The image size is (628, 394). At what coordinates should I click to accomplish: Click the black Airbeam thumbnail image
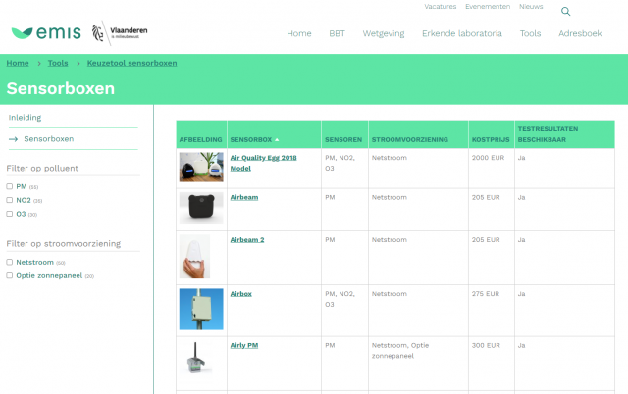click(x=201, y=208)
